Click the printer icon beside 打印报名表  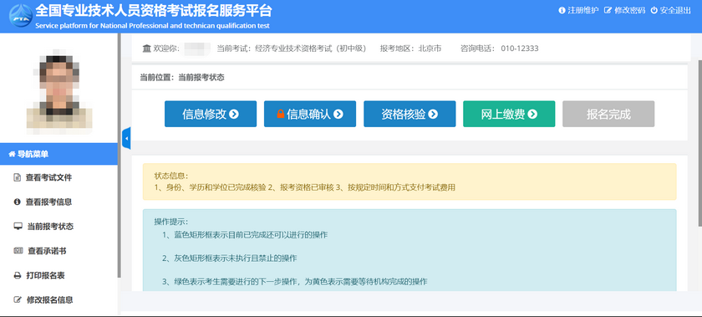pos(18,275)
